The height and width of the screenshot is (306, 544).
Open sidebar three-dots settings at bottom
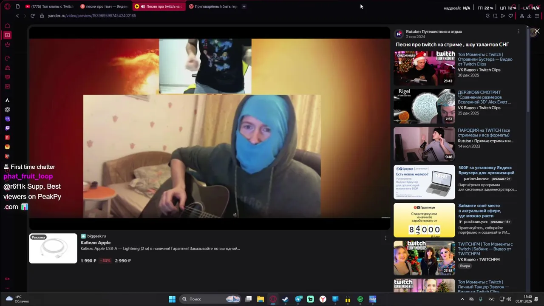click(7, 288)
